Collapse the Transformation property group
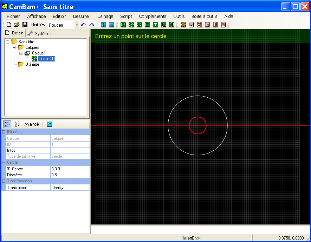 tap(4, 181)
